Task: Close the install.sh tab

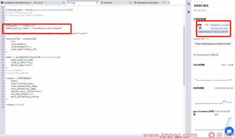Action: pos(130,3)
